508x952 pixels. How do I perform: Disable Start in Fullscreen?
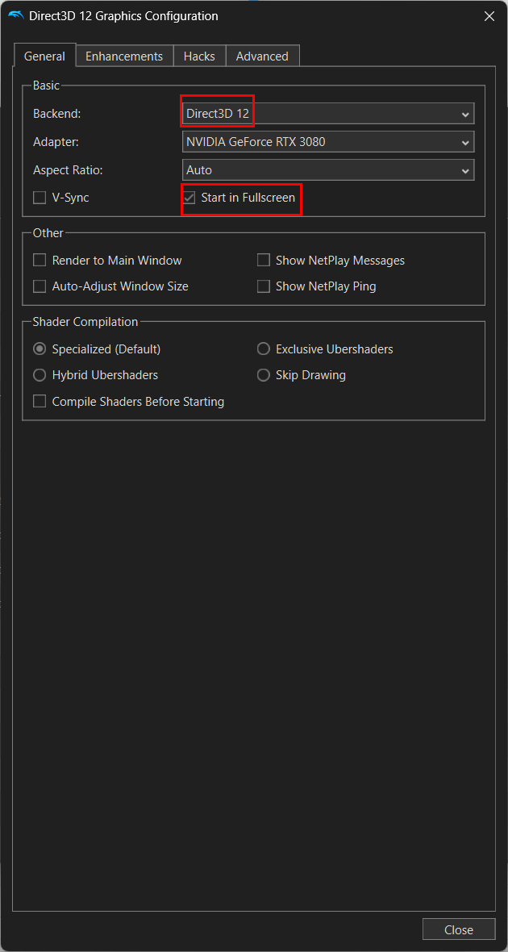point(189,197)
